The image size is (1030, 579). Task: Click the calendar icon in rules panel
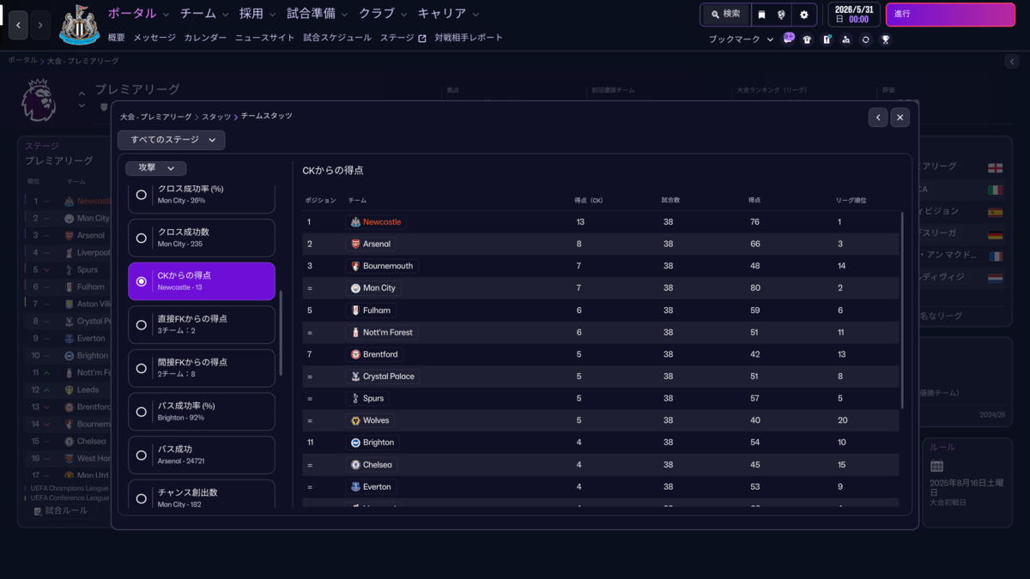936,466
